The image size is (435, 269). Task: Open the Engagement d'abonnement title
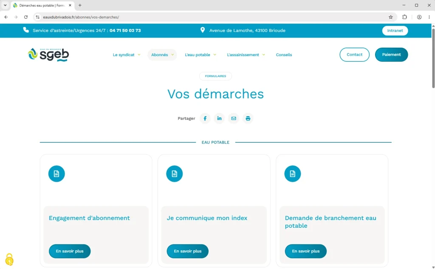pyautogui.click(x=89, y=218)
